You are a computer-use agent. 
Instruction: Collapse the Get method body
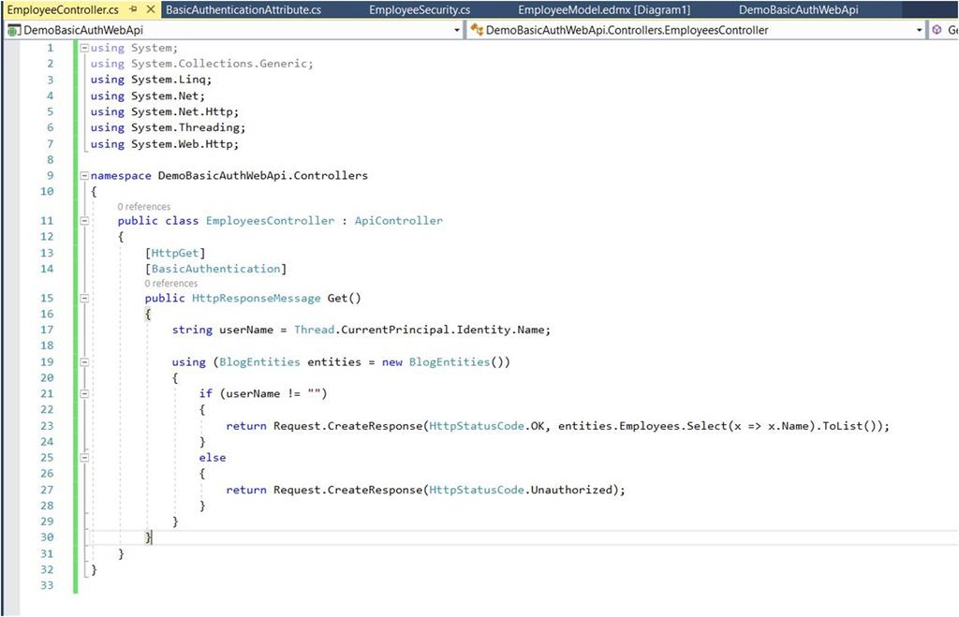click(82, 297)
